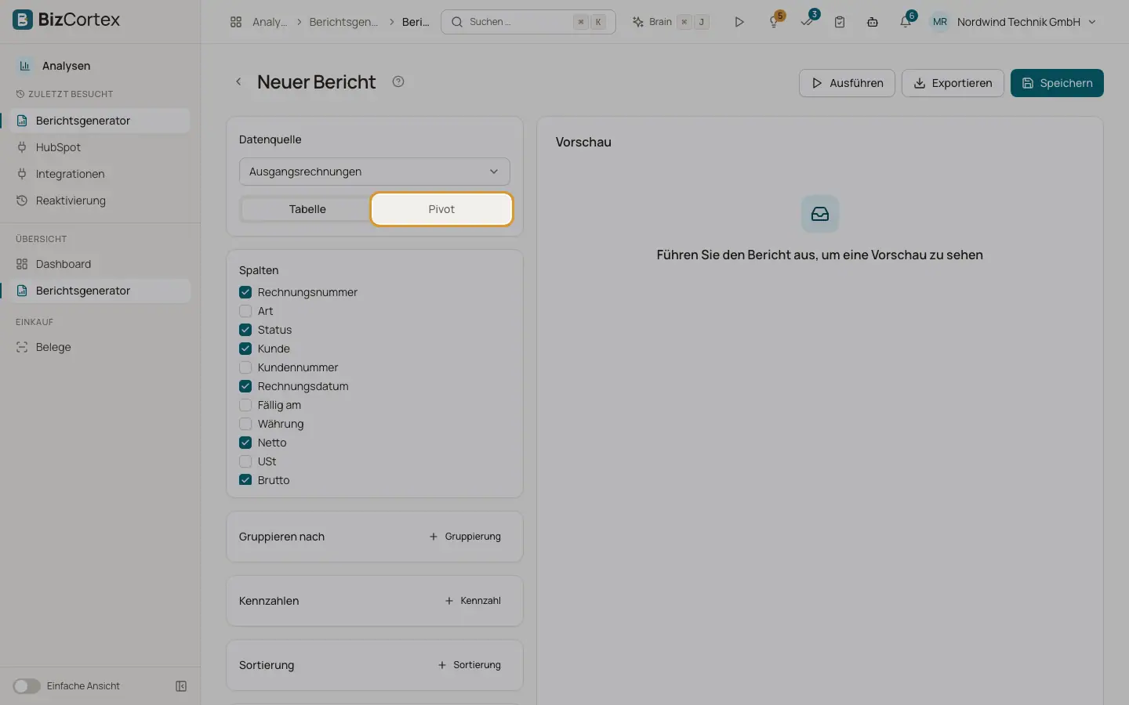This screenshot has width=1129, height=705.
Task: Open the double-check tasks icon with badge 3
Action: point(808,22)
